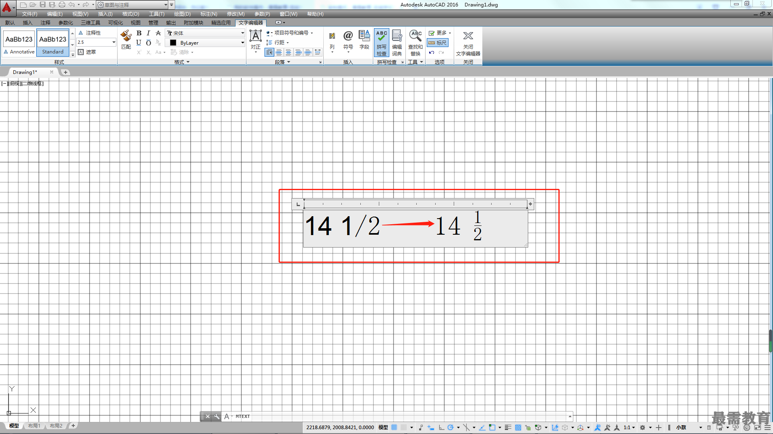
Task: Click the align left paragraph icon
Action: click(x=279, y=52)
